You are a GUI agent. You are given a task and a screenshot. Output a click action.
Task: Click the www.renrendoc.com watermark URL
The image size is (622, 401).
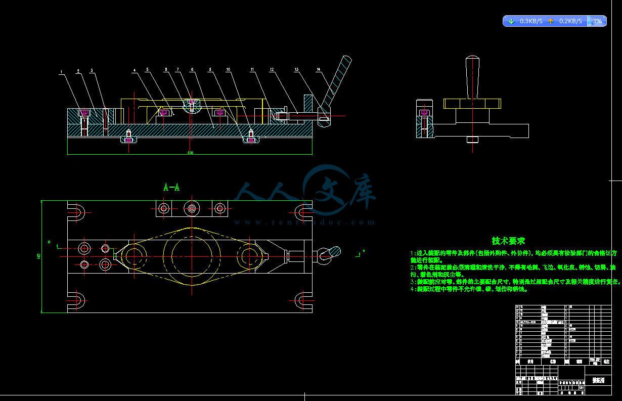click(x=304, y=222)
